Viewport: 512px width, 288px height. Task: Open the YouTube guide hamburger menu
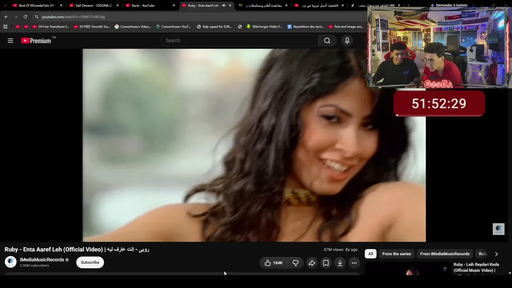click(10, 40)
